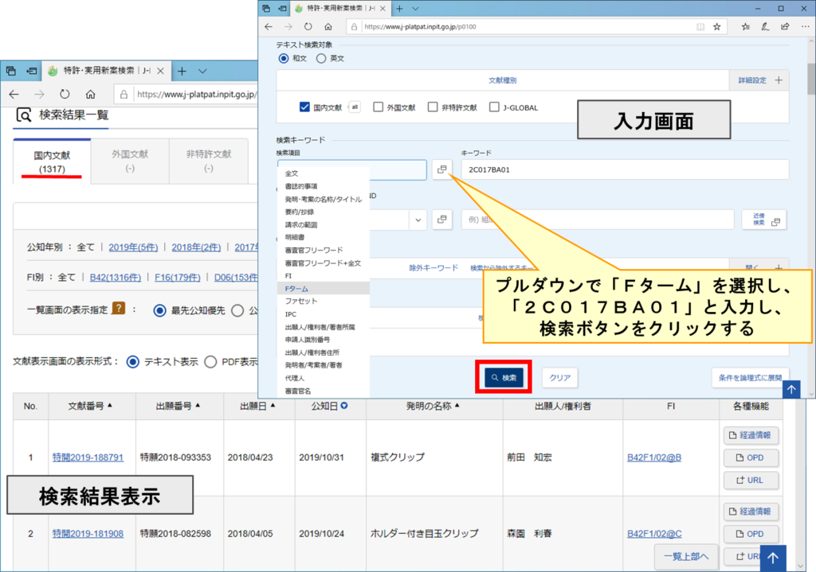Open the 特開2019-188791 document link
The width and height of the screenshot is (816, 572).
pos(88,457)
